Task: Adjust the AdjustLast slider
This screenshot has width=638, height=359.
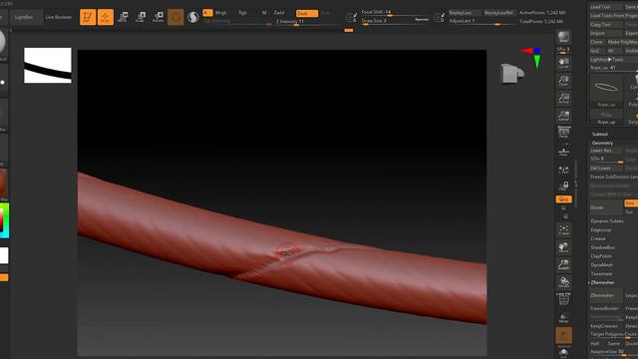Action: pyautogui.click(x=481, y=21)
